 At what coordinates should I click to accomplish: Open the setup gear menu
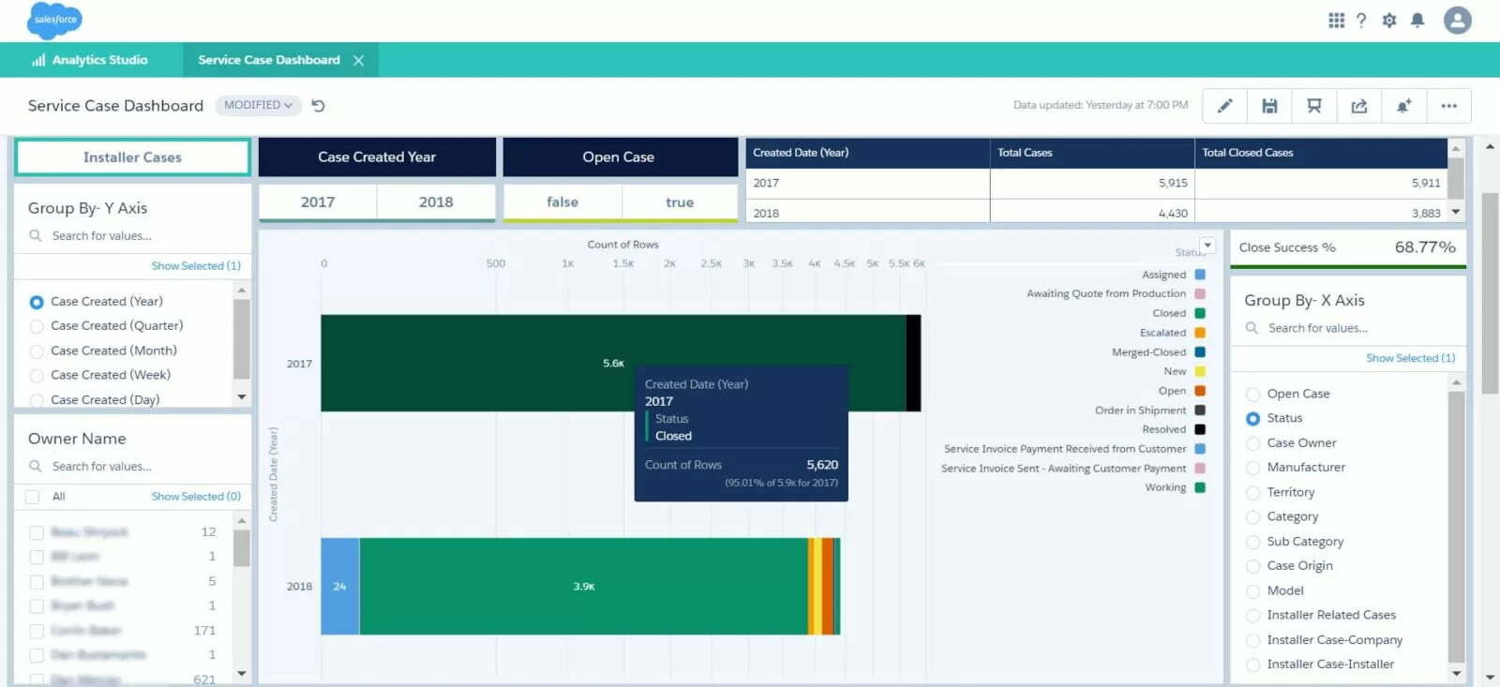tap(1389, 20)
